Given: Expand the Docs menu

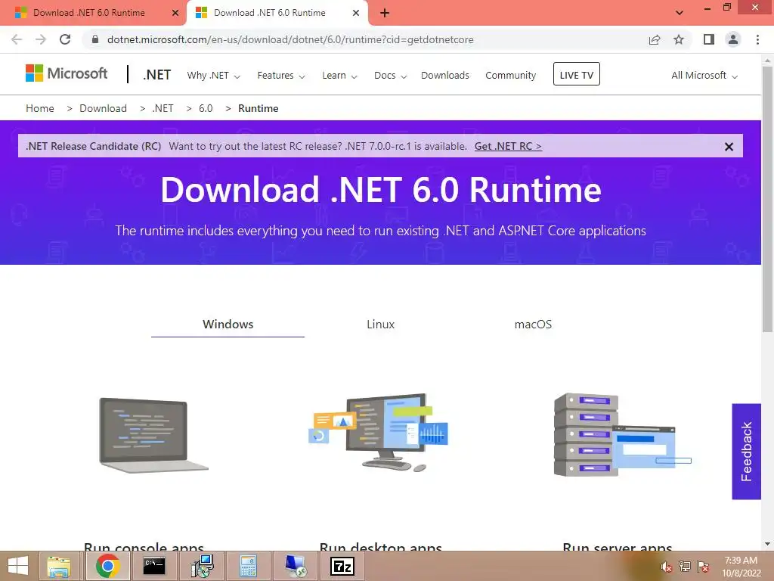Looking at the screenshot, I should (390, 76).
